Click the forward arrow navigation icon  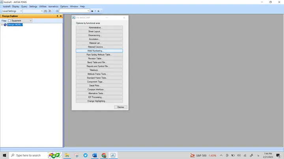98,11
